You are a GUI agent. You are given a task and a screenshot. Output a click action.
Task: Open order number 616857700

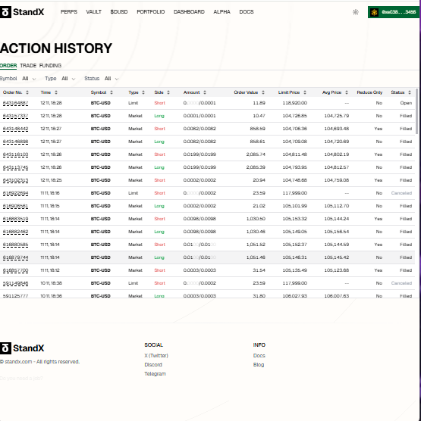point(16,270)
